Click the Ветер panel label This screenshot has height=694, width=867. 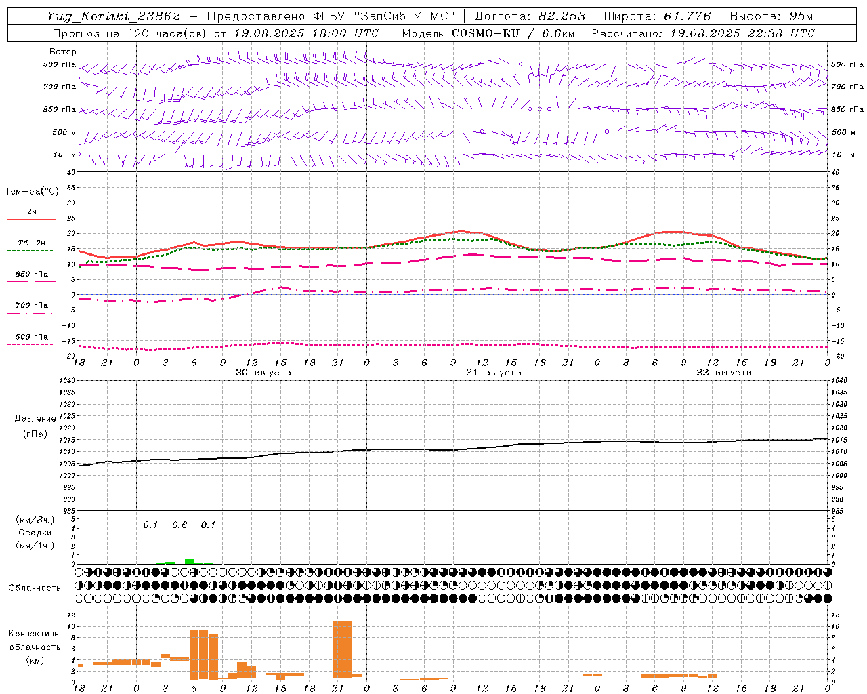click(62, 52)
